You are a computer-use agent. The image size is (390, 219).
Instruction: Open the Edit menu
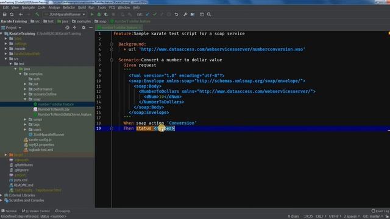click(5, 7)
